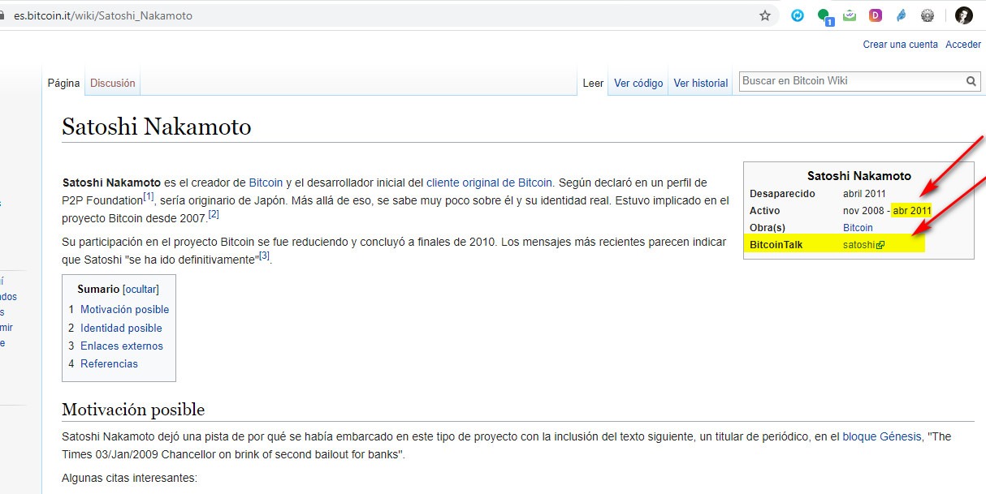This screenshot has width=986, height=494.
Task: Follow the Bitcoin link in intro paragraph
Action: click(x=266, y=183)
